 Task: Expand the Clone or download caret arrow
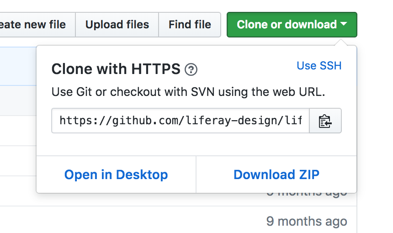coord(344,24)
